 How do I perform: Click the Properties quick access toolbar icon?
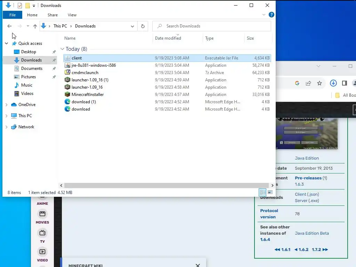pos(20,6)
